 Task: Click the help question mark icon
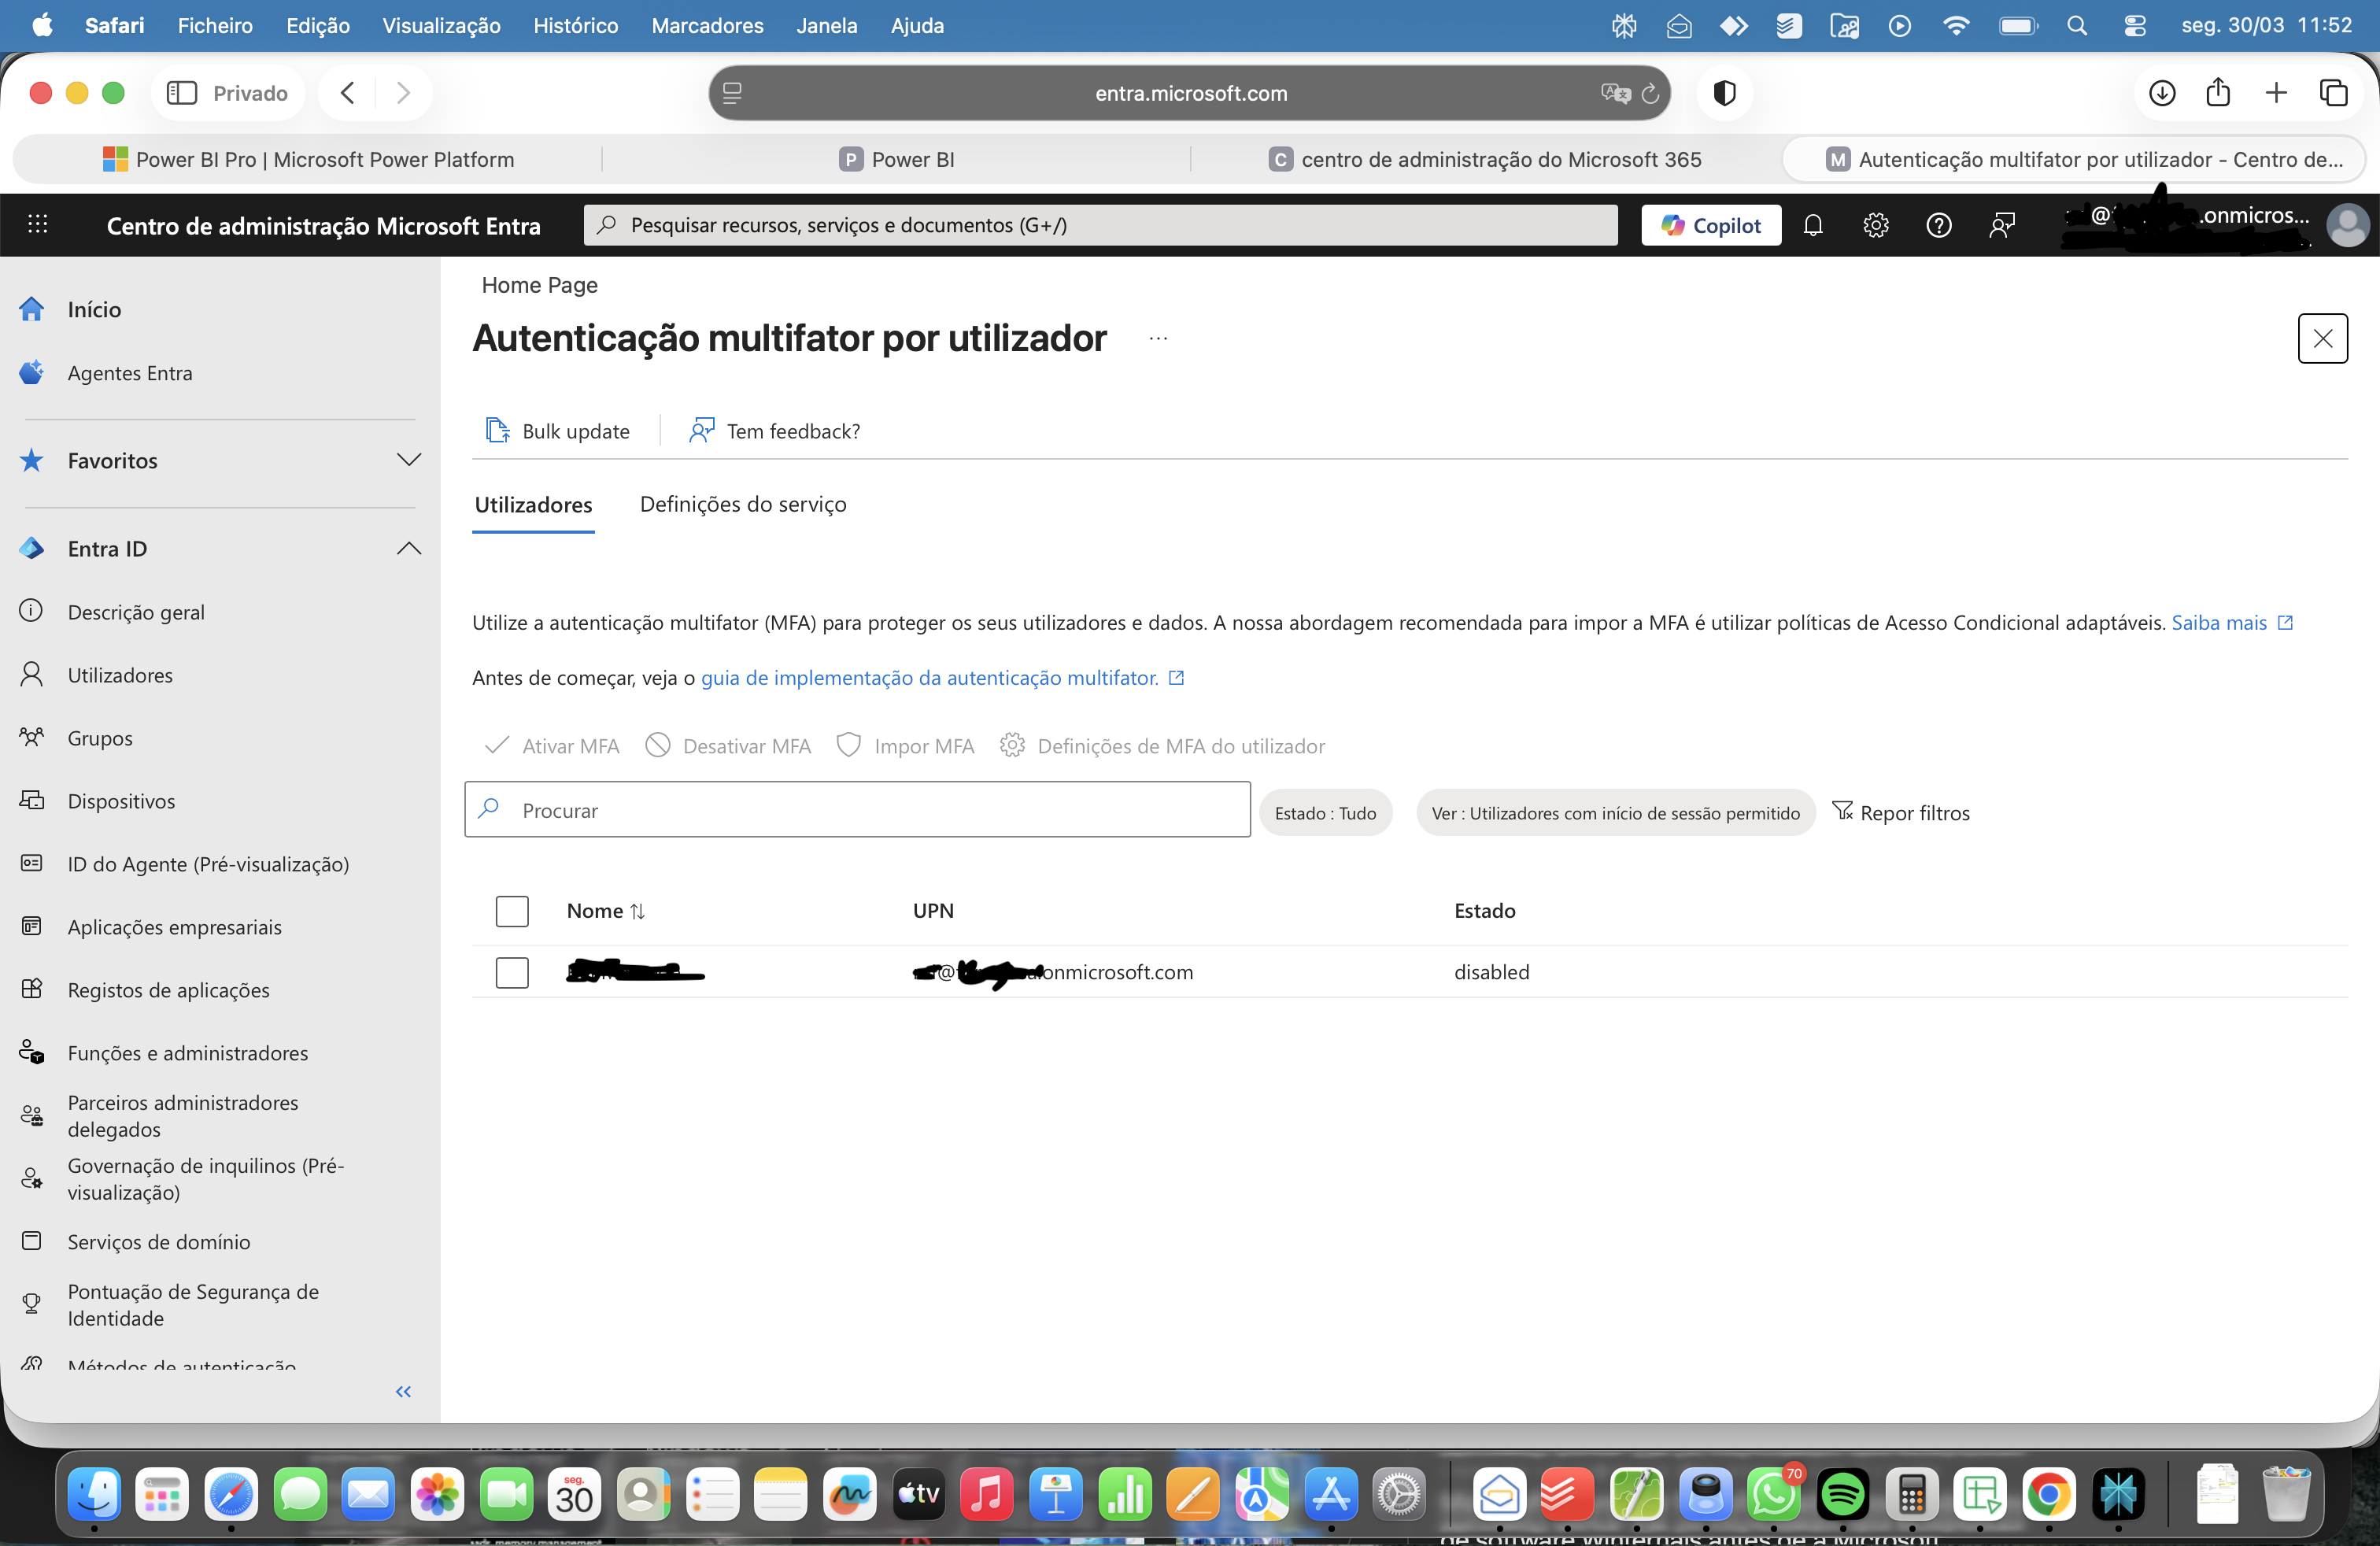pos(1938,225)
